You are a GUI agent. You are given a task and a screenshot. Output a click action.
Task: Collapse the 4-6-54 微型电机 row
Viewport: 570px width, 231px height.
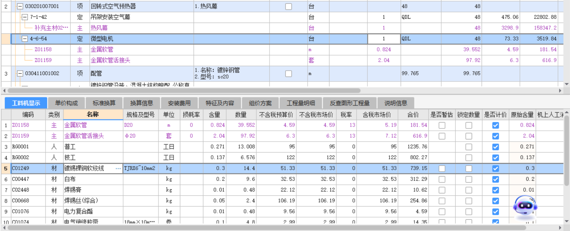click(x=25, y=39)
